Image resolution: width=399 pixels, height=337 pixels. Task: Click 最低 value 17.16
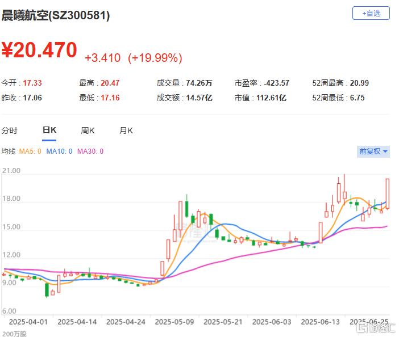tap(110, 98)
